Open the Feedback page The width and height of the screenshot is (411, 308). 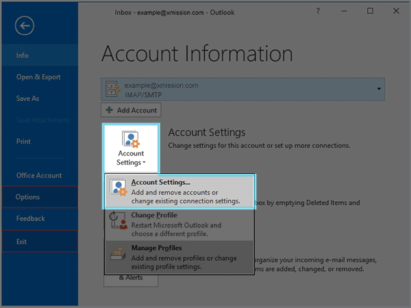tap(40, 218)
